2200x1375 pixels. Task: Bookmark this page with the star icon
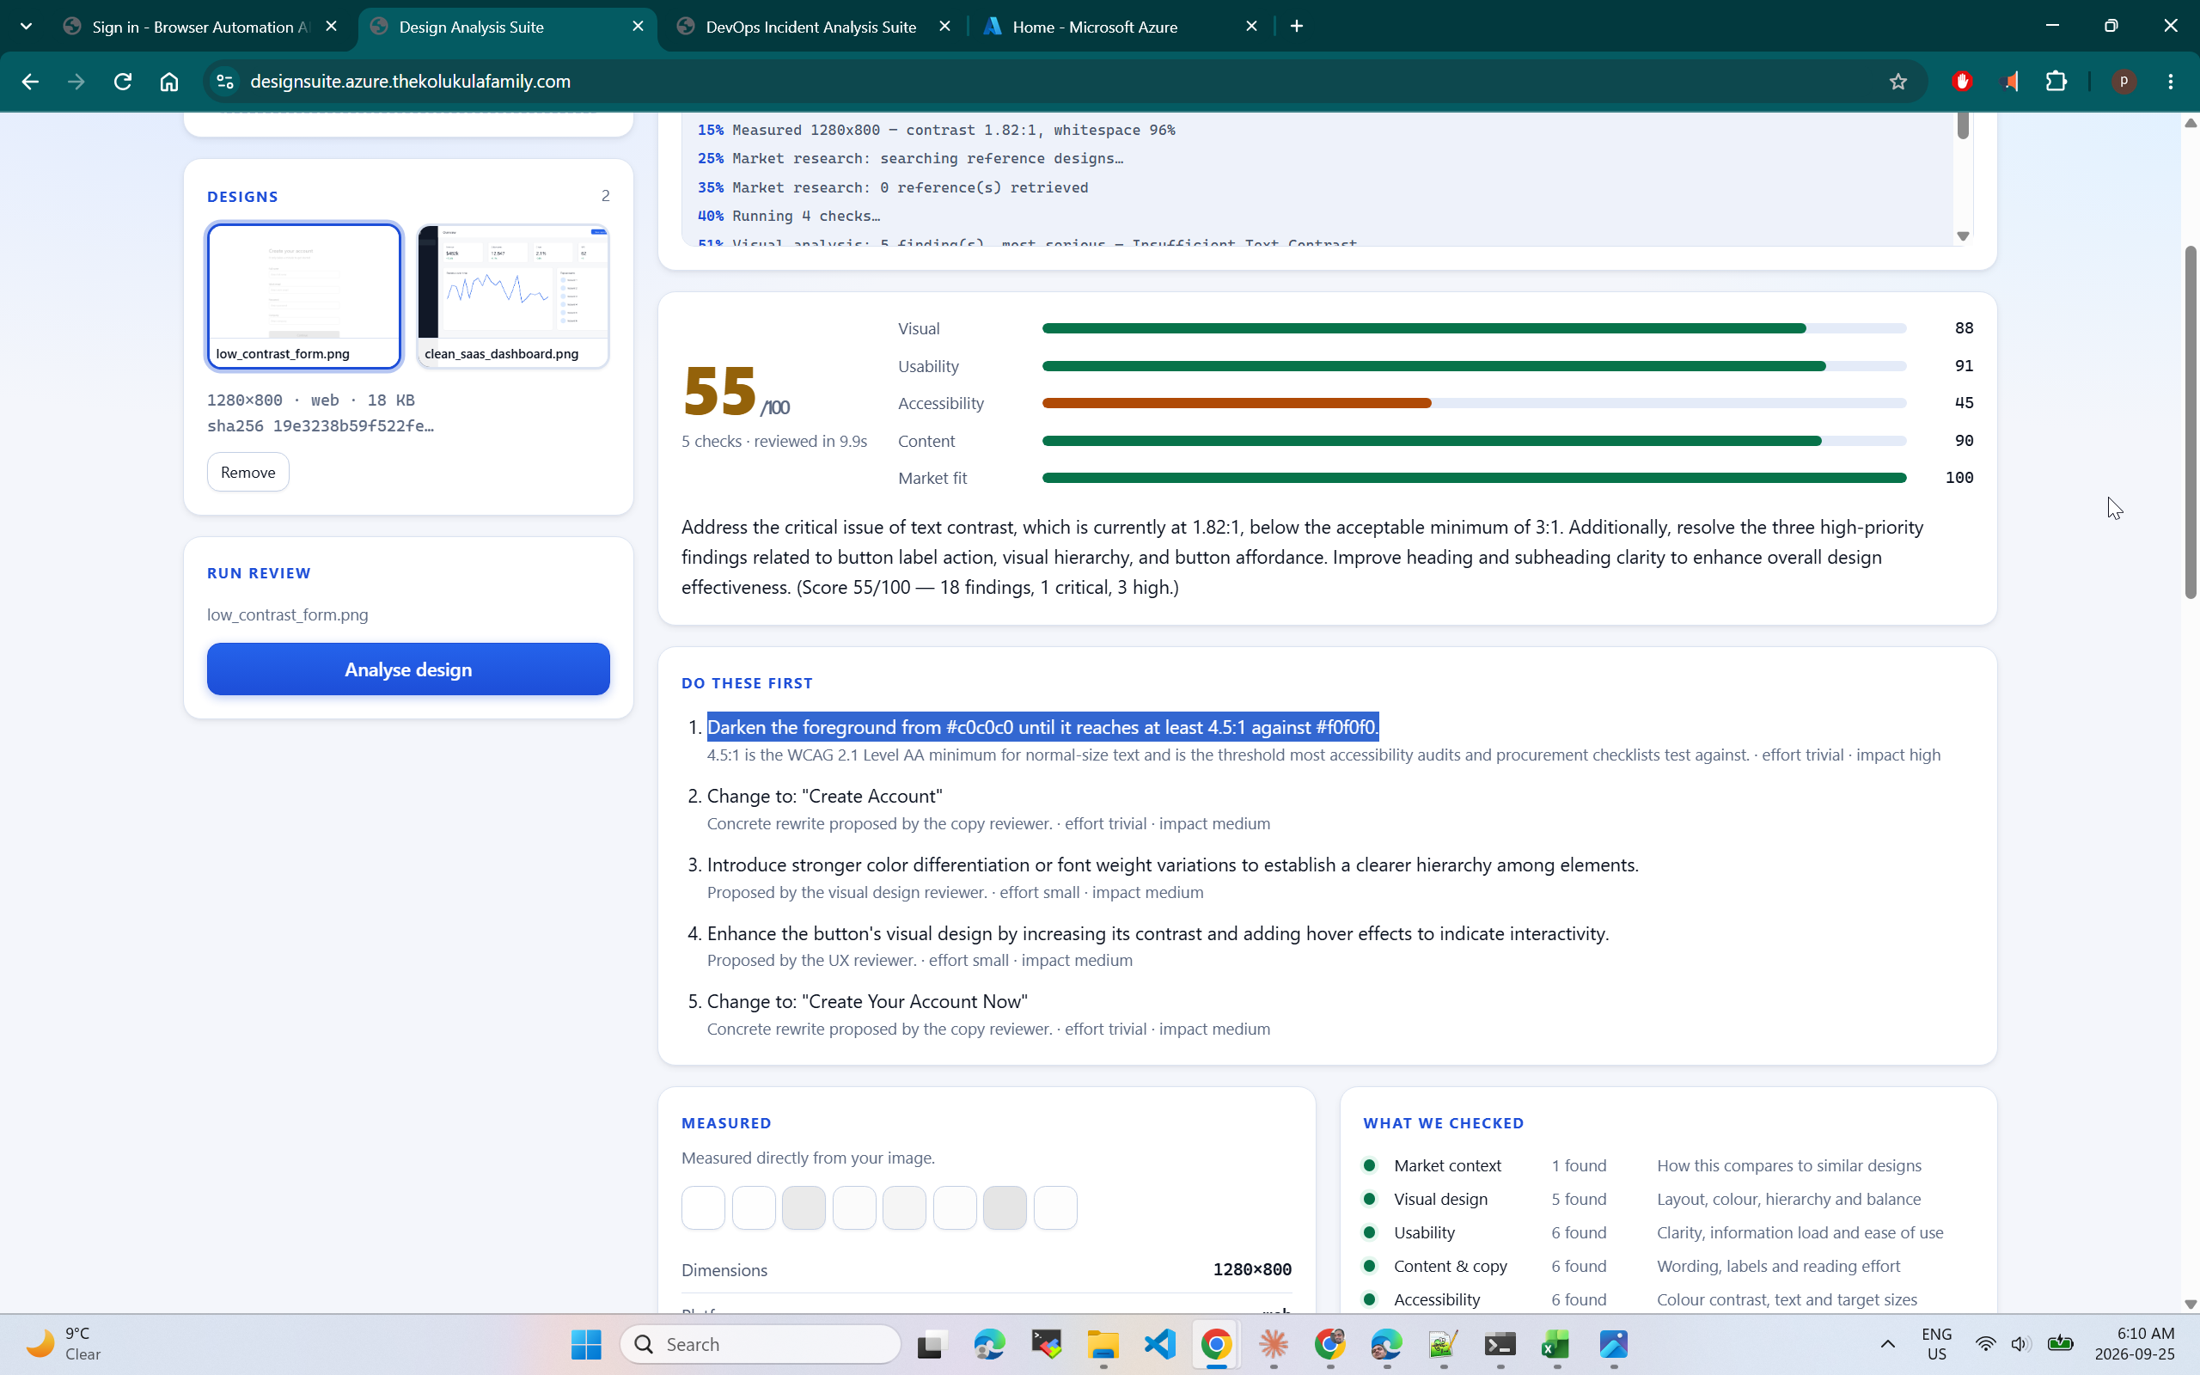pos(1898,82)
